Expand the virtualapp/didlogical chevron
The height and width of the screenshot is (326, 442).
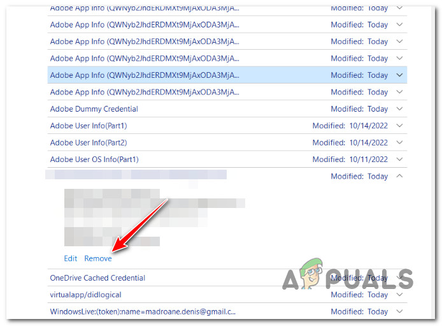click(399, 295)
